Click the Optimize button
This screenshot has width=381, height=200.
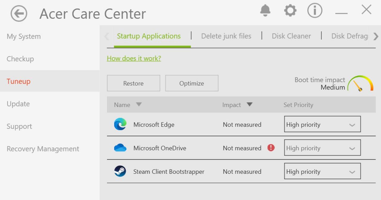tap(192, 83)
